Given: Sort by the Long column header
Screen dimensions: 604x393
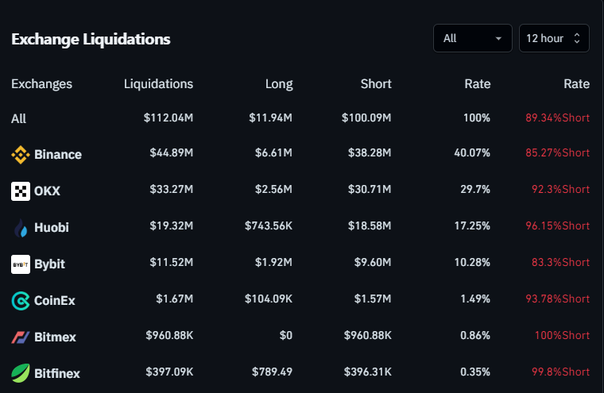Looking at the screenshot, I should pyautogui.click(x=279, y=84).
